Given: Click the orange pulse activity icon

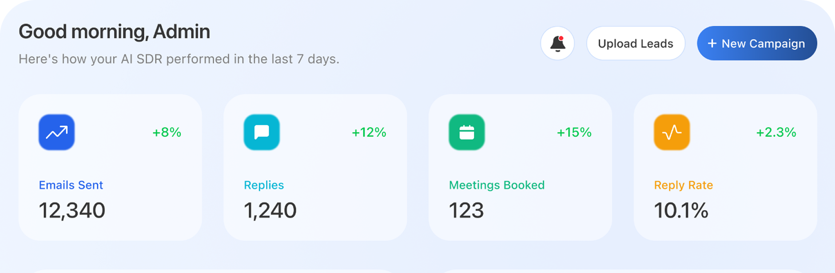Looking at the screenshot, I should [x=672, y=132].
